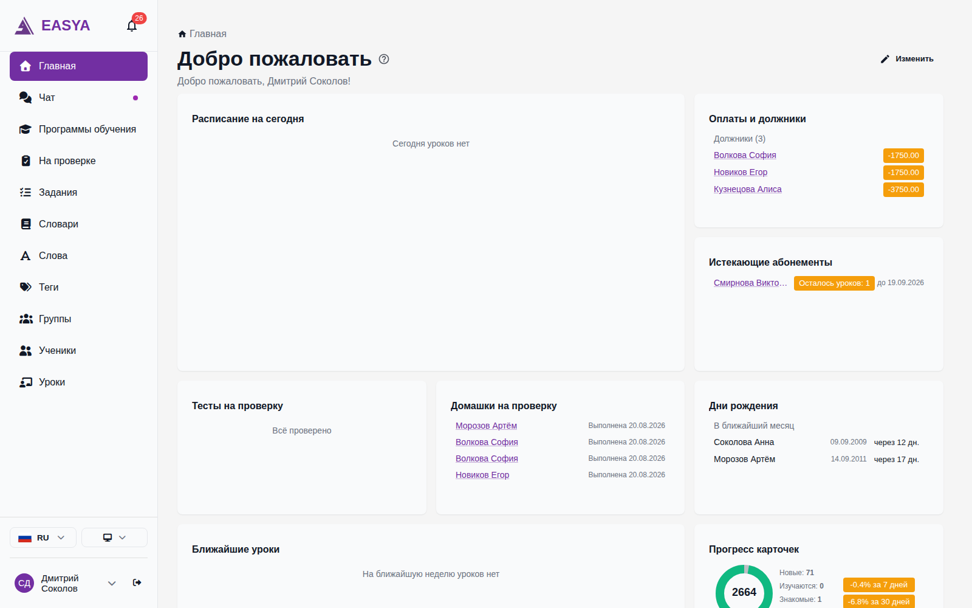Screen dimensions: 972x608
Task: Click the logout icon in the sidebar footer
Action: point(137,582)
